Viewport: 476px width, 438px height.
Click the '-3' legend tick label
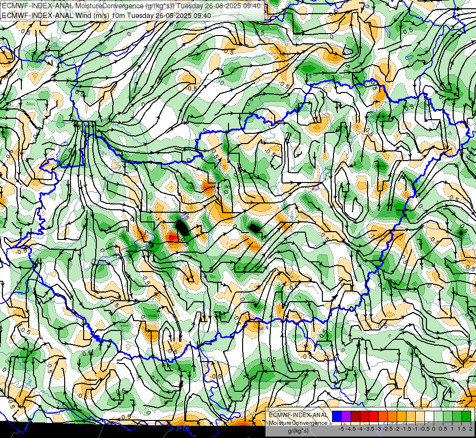378,429
